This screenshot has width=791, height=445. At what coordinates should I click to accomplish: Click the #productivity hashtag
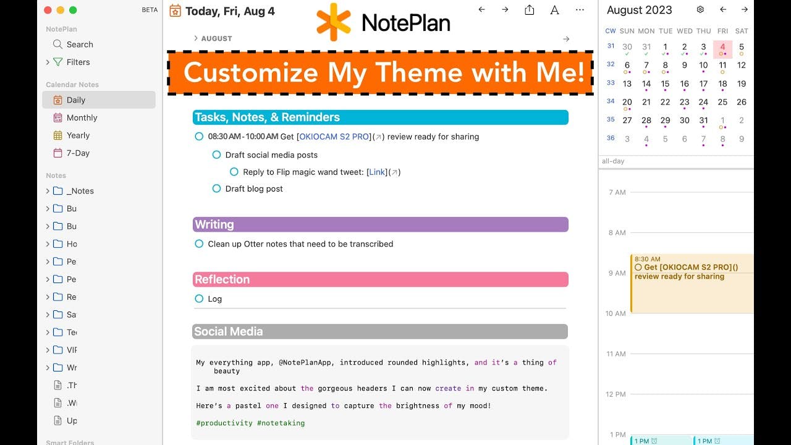click(224, 423)
